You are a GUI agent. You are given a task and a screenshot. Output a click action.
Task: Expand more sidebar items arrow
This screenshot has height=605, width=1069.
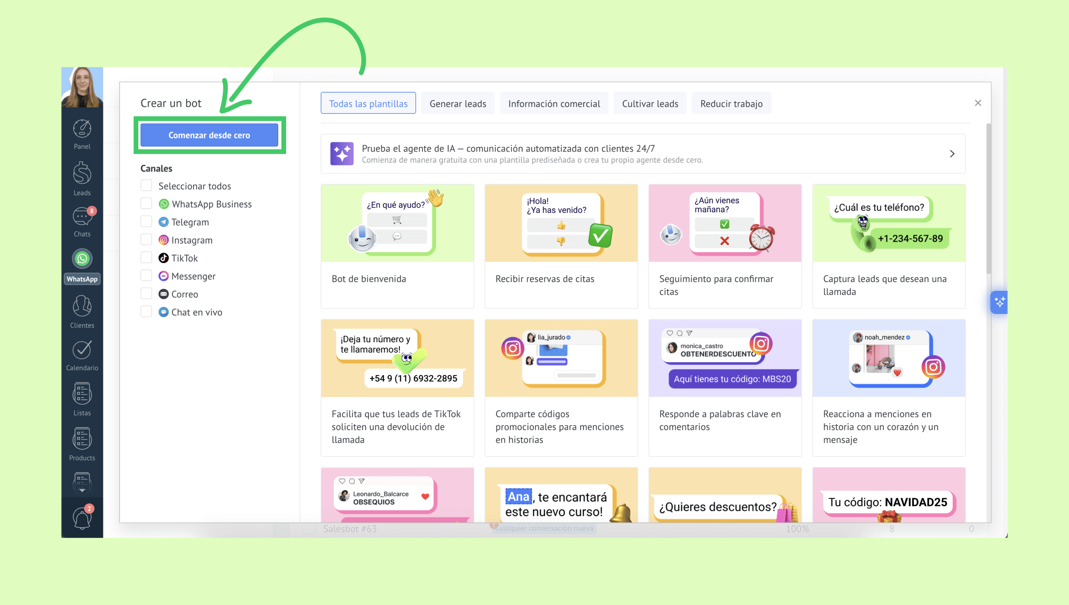(x=82, y=490)
